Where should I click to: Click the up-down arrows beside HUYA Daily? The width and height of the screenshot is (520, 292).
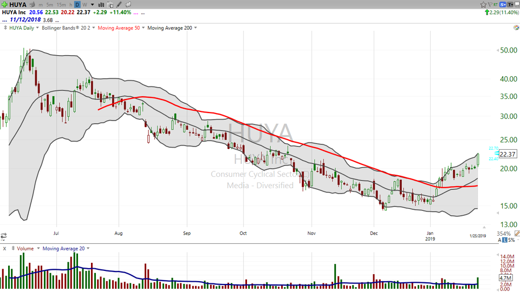(x=5, y=28)
